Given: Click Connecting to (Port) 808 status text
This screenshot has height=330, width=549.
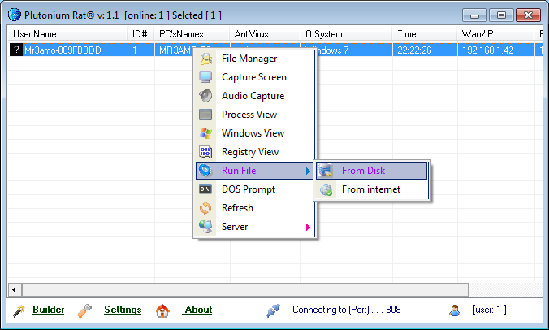Looking at the screenshot, I should click(x=346, y=310).
